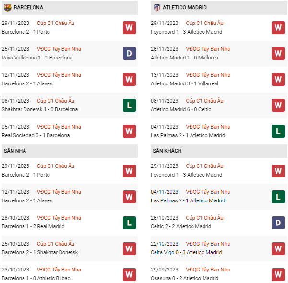This screenshot has width=288, height=283.
Task: Click the W badge for Osasuna 0-2 Atletico Madrid
Action: point(278,274)
